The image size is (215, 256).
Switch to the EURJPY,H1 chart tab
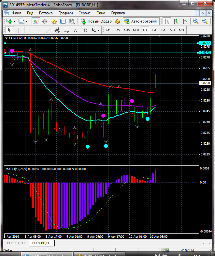click(x=16, y=243)
